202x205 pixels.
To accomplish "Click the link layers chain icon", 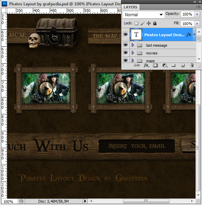I will (x=137, y=65).
